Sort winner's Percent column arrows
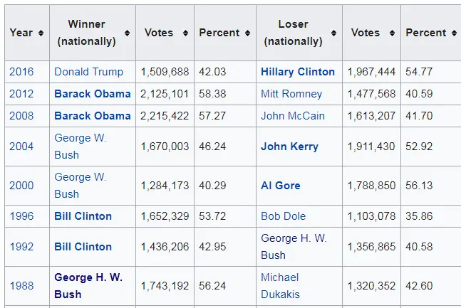461x308 pixels. [x=247, y=33]
